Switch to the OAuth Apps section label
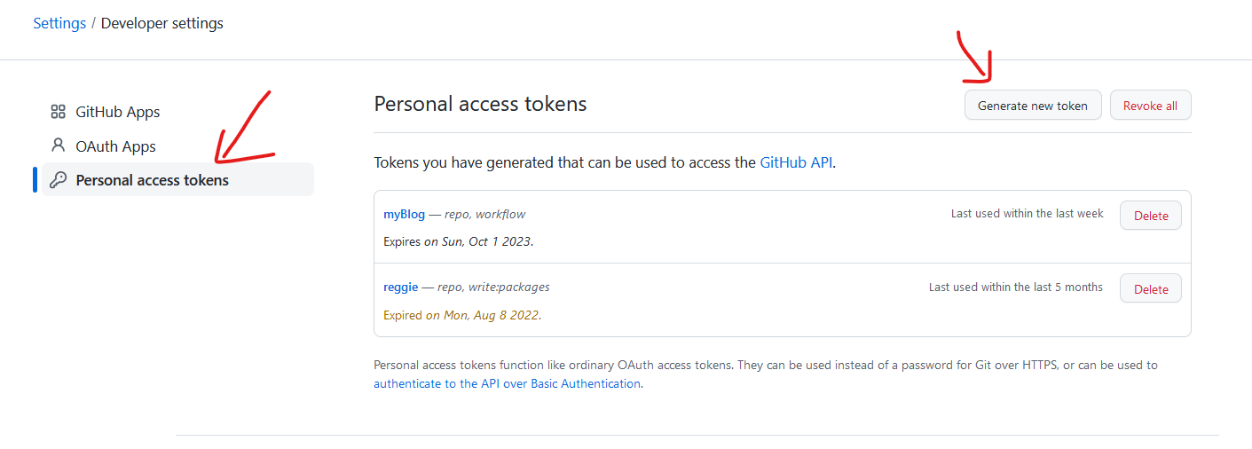The image size is (1252, 449). point(115,146)
